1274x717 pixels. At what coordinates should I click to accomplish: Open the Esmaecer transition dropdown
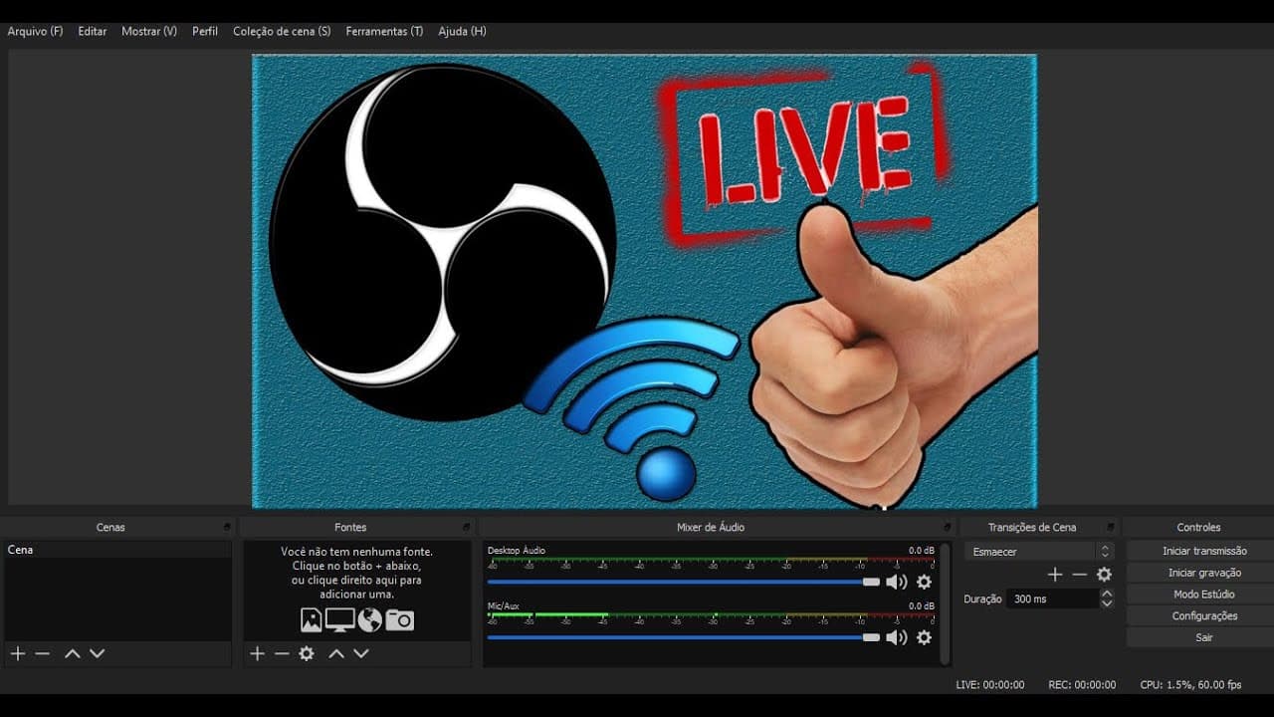coord(1038,551)
